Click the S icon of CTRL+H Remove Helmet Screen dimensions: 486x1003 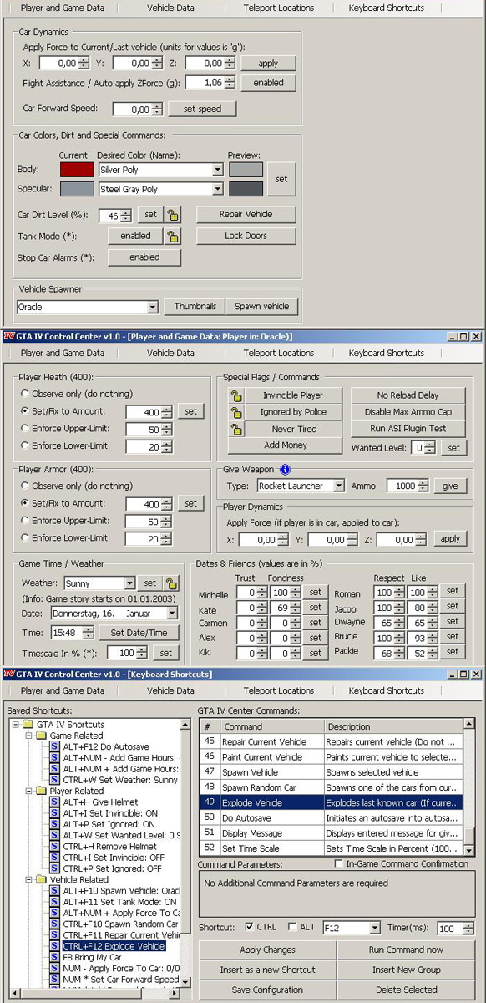pyautogui.click(x=54, y=846)
